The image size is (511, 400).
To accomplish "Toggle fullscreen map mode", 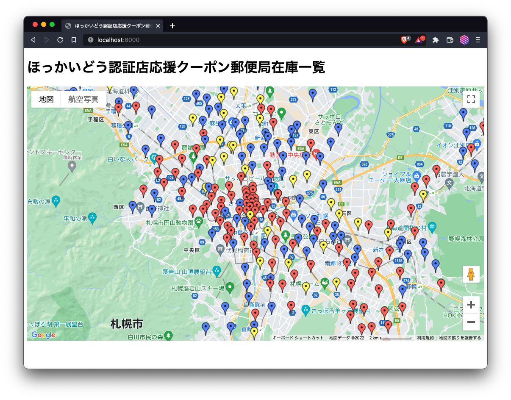I will [471, 99].
